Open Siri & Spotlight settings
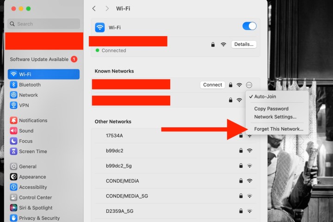Screen dimensions: 333x222 pos(36,208)
